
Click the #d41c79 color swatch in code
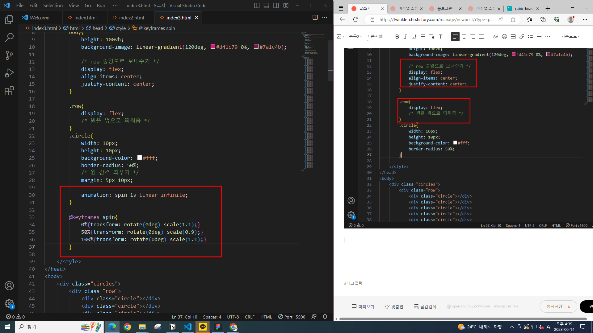click(213, 47)
